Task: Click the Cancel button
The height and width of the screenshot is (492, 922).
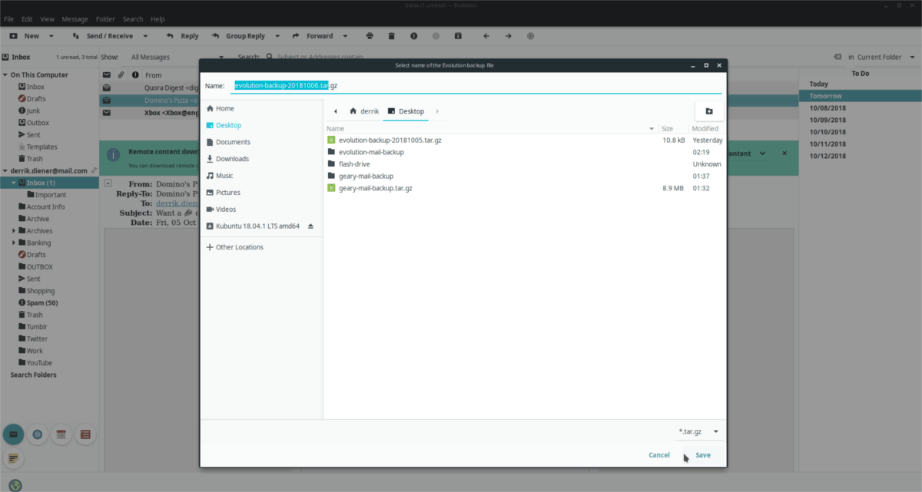Action: pos(659,455)
